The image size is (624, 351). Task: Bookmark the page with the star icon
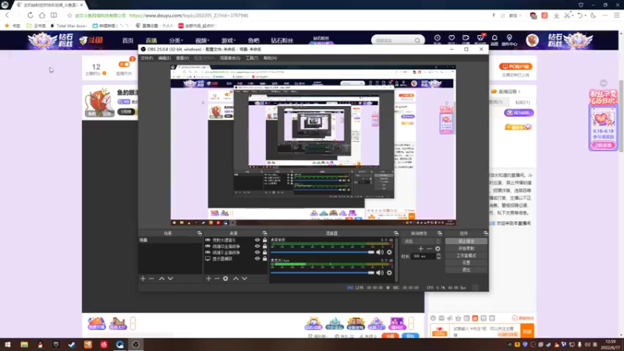point(69,16)
